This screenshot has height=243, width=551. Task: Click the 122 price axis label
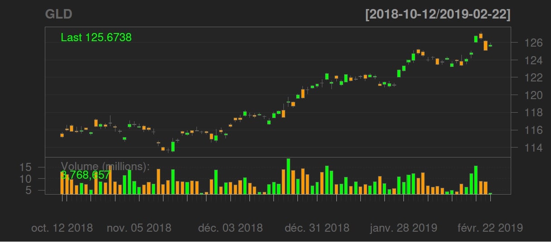pyautogui.click(x=533, y=78)
